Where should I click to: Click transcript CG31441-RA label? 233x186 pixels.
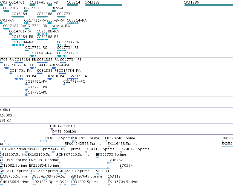(x=41, y=53)
